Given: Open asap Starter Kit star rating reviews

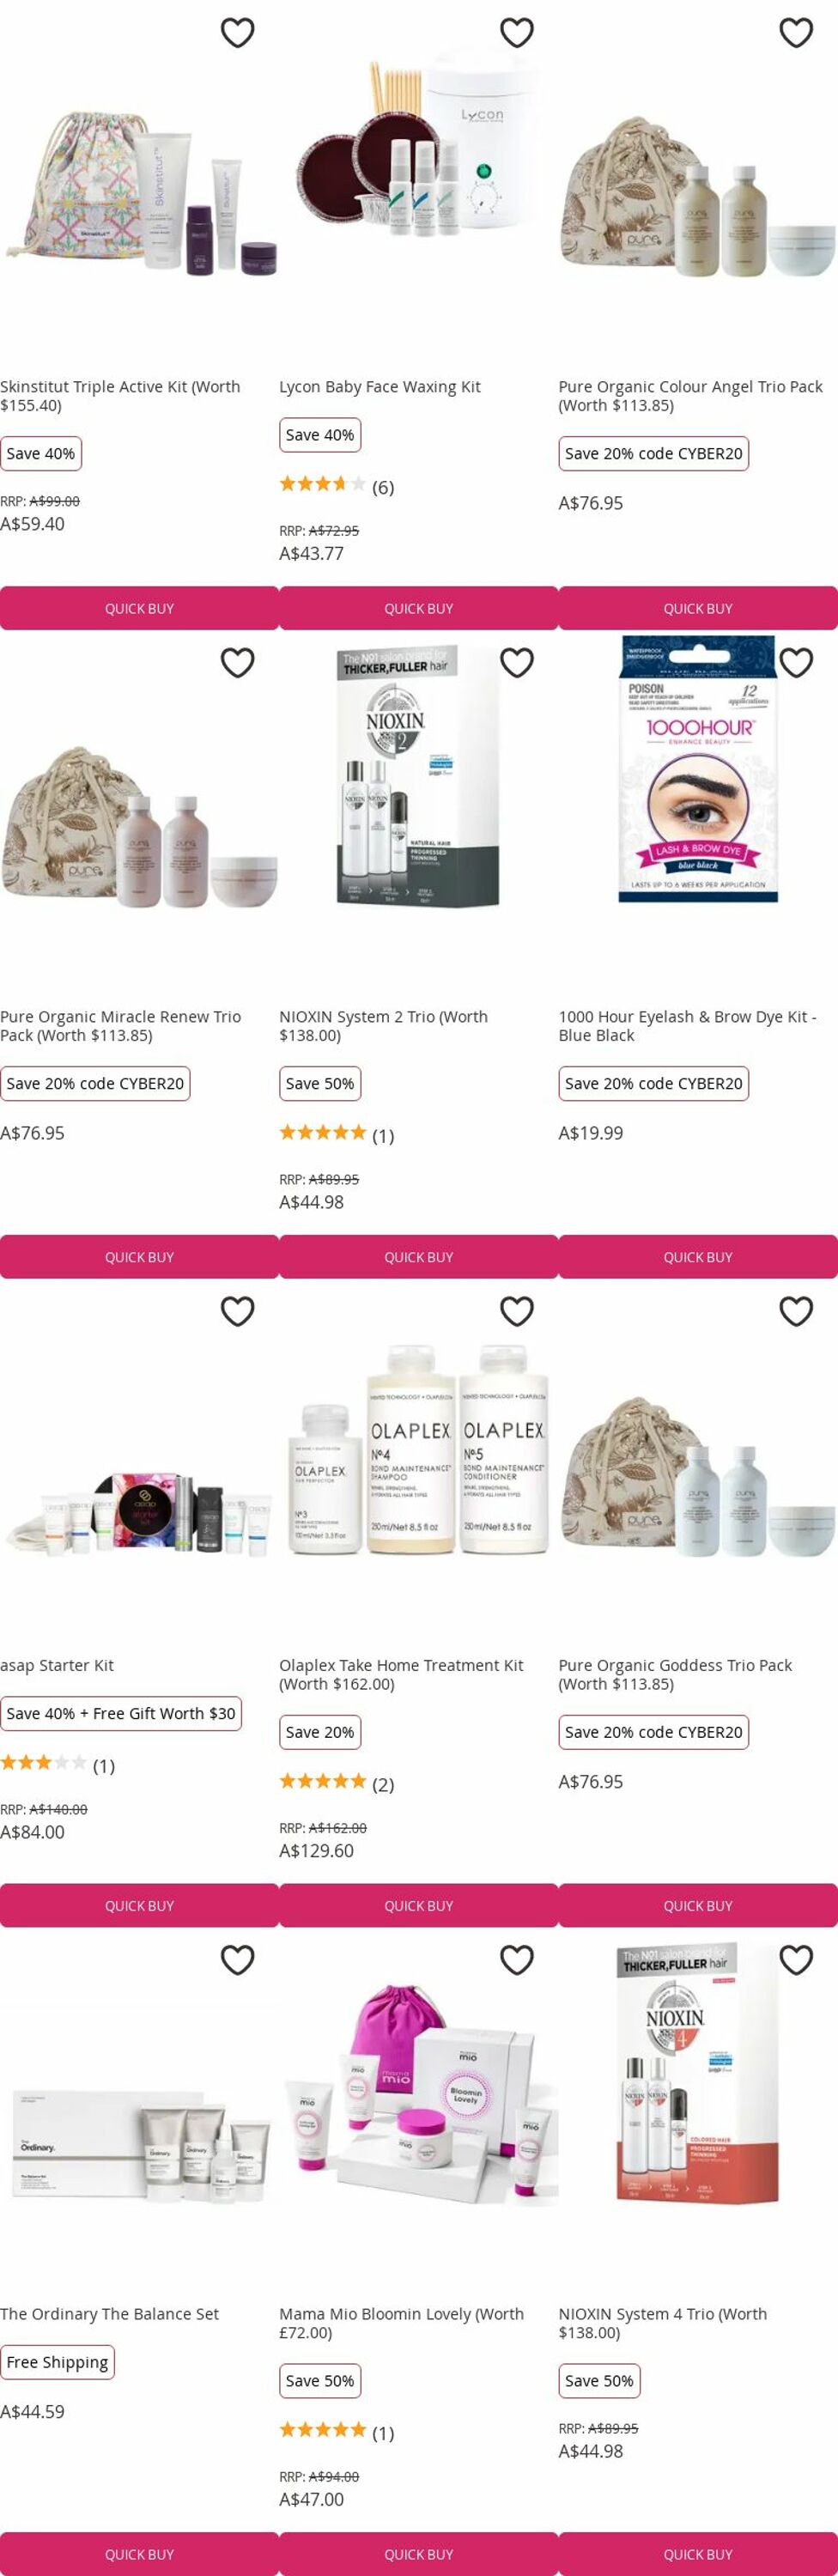Looking at the screenshot, I should [57, 1765].
